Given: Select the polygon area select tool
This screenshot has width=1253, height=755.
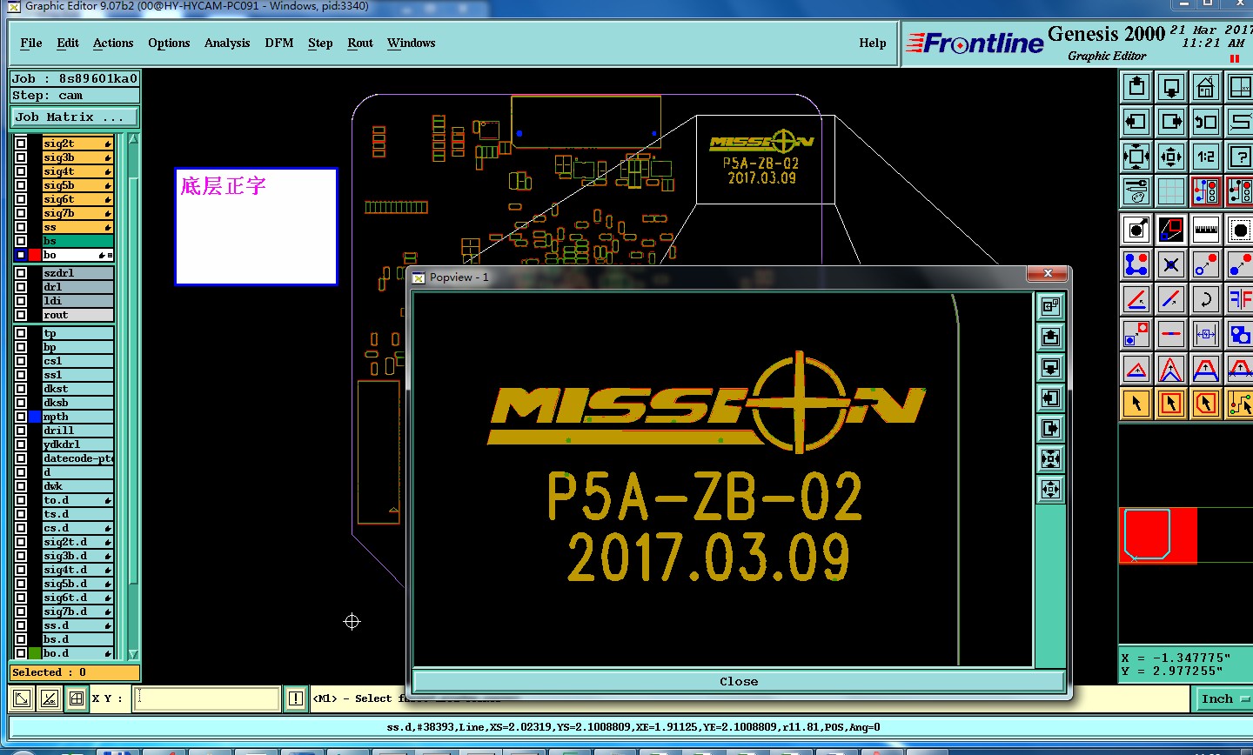Looking at the screenshot, I should coord(1206,404).
